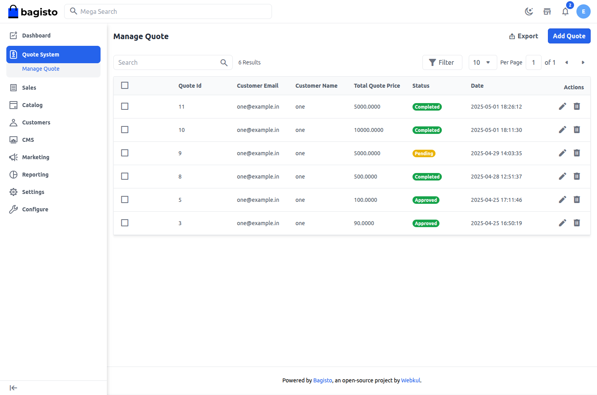Toggle dark mode moon icon
This screenshot has height=395, width=597.
point(529,11)
